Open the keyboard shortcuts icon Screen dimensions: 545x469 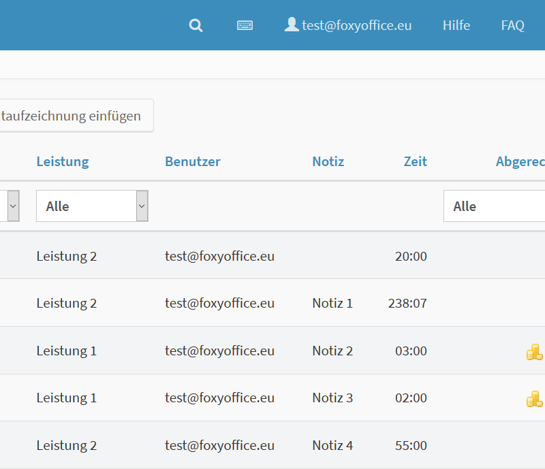click(245, 26)
